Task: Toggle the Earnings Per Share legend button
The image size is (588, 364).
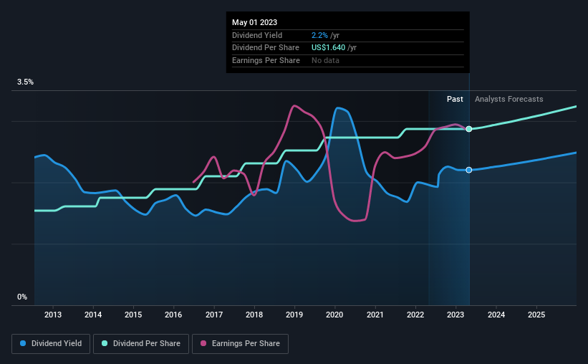Action: coord(240,344)
